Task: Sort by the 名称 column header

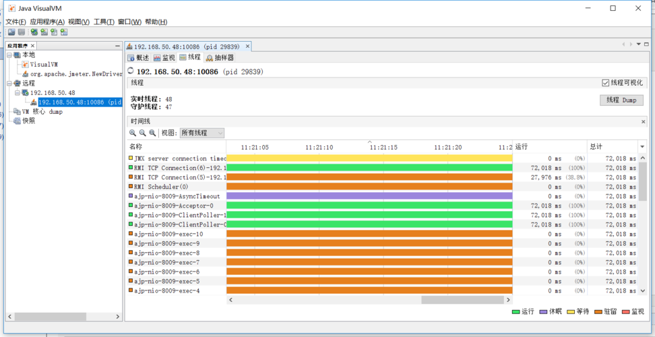Action: (177, 147)
